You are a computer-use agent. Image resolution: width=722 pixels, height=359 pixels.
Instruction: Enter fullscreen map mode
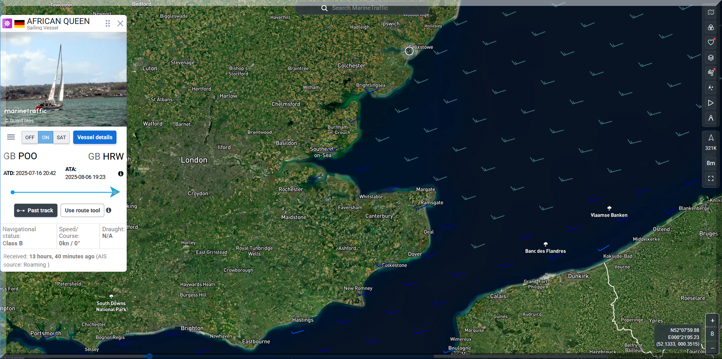tap(711, 179)
